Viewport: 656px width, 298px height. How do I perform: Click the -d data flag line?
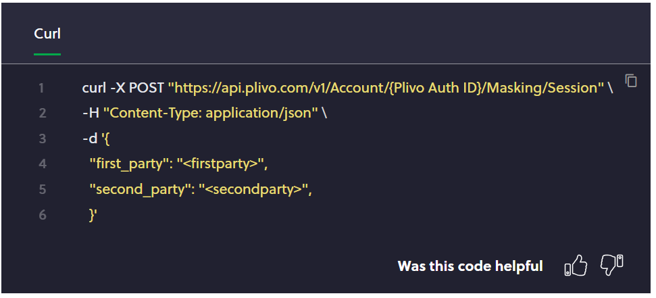[94, 139]
